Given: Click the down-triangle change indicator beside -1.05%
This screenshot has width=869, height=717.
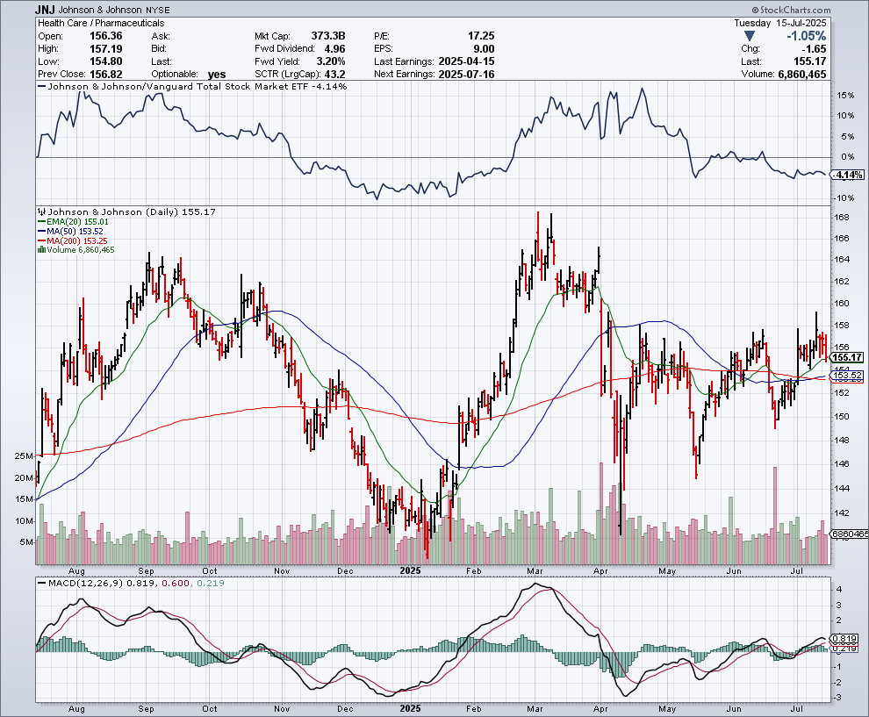Looking at the screenshot, I should tap(750, 36).
